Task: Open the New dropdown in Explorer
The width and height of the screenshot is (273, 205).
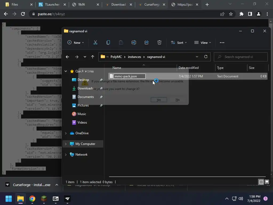Action: click(76, 42)
